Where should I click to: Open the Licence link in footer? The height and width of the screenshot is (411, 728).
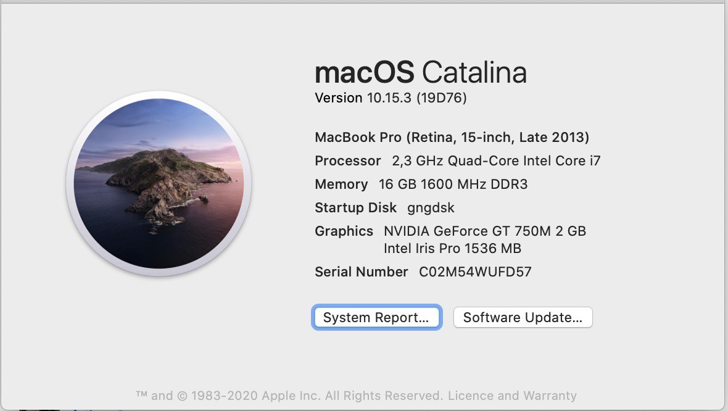coord(470,396)
